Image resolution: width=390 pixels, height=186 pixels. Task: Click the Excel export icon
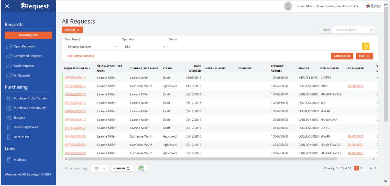coord(141,168)
